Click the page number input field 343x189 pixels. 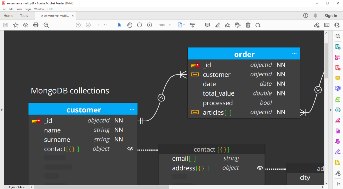(99, 25)
